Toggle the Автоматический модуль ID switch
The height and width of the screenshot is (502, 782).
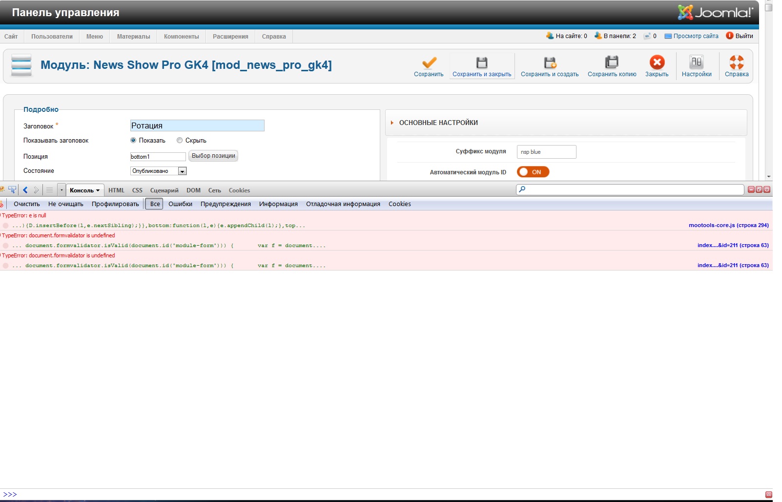pyautogui.click(x=533, y=172)
